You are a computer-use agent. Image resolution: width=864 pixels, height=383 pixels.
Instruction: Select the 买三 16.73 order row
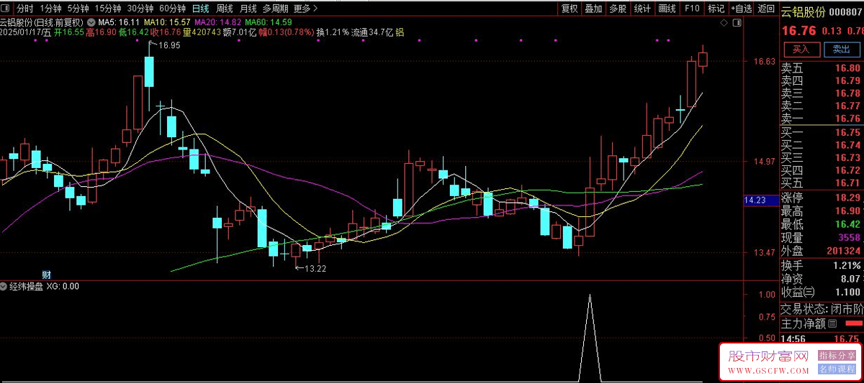pos(822,157)
